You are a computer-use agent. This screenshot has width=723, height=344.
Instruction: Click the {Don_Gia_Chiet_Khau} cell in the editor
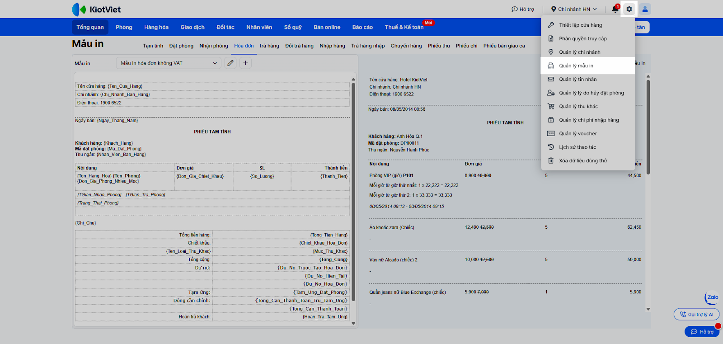(x=200, y=176)
